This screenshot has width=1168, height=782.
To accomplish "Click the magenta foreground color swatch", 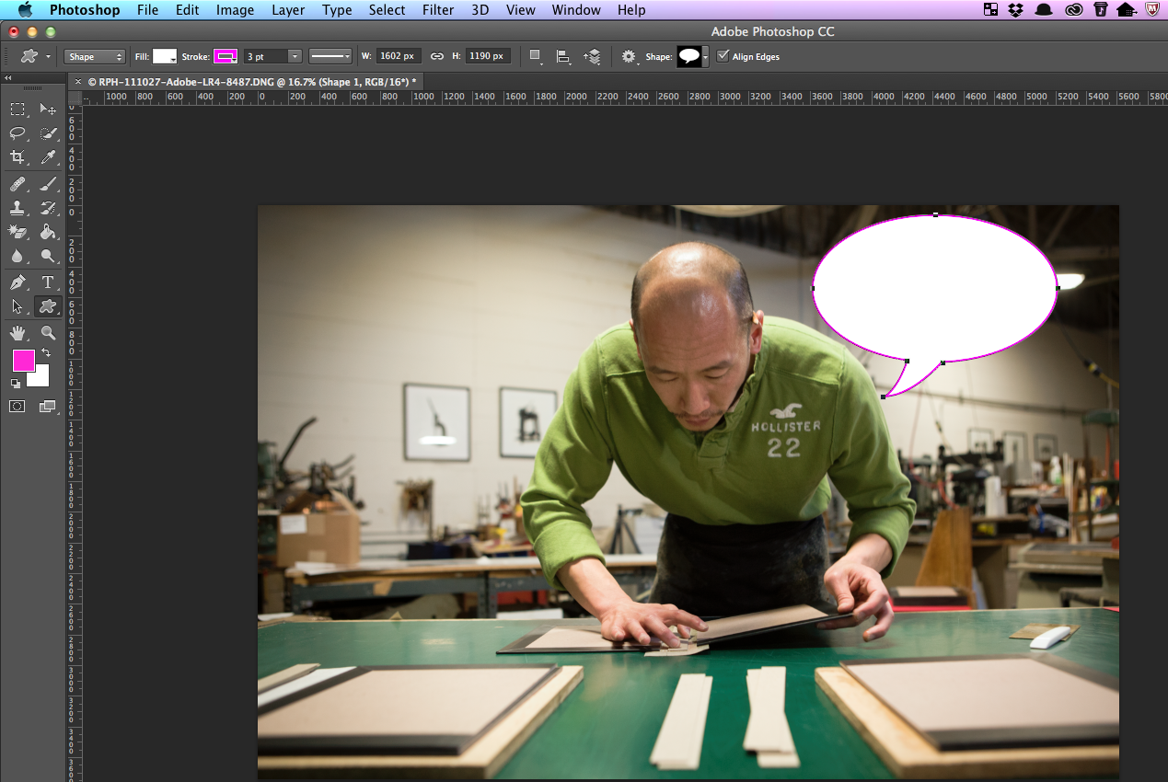I will pyautogui.click(x=24, y=361).
